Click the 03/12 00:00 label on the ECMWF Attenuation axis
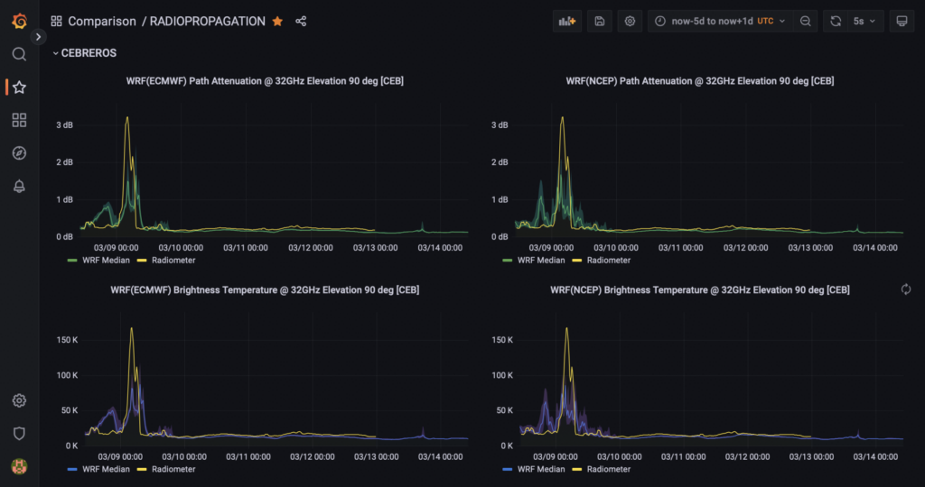Screen dimensions: 925x487 (x=311, y=248)
